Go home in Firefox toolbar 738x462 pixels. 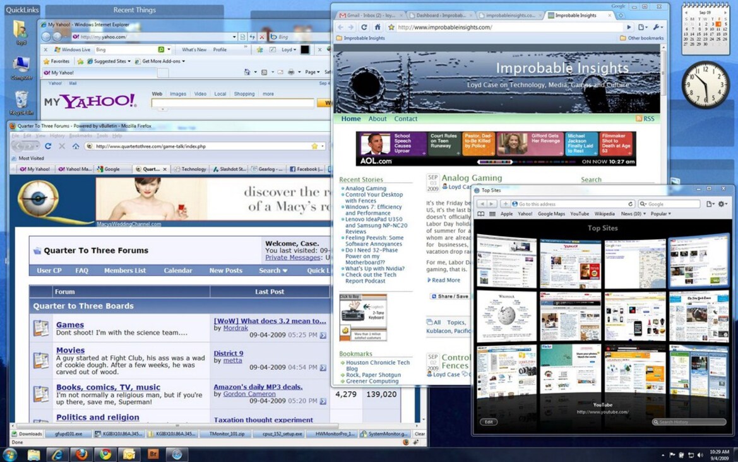pos(75,146)
